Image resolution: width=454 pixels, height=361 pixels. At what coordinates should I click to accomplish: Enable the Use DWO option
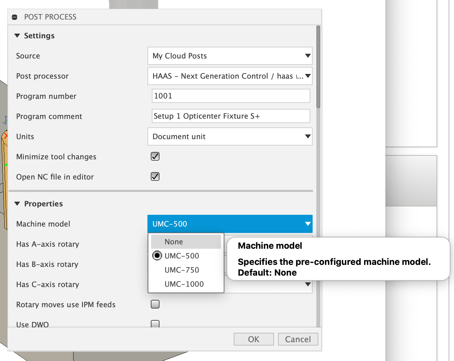pos(155,323)
